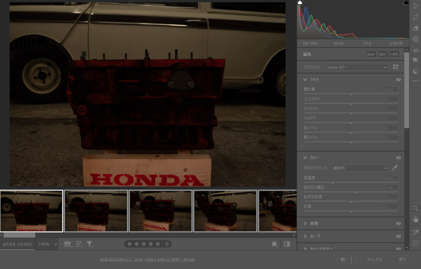Image resolution: width=421 pixels, height=269 pixels.
Task: Open the Masking tool
Action: pos(416,39)
